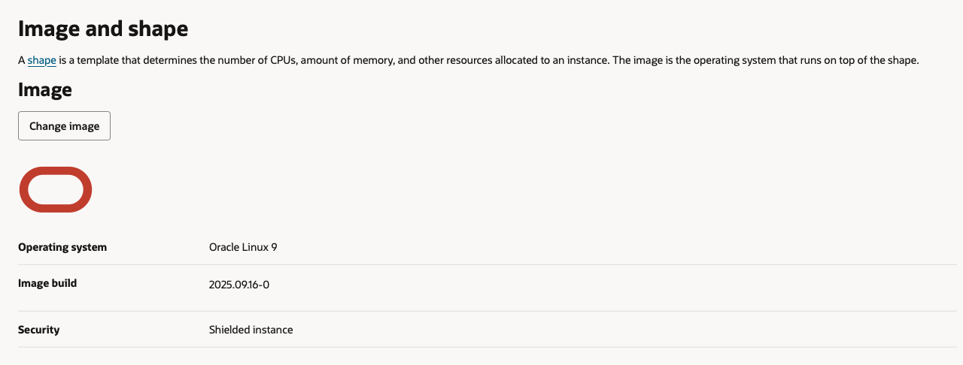Click the Oracle Linux red logo icon
The width and height of the screenshot is (963, 365).
pos(55,189)
